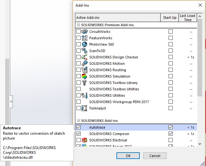Screen dimensions: 206x166
Task: Enable SOLIDWORKS Routing Start Up checkbox
Action: click(x=170, y=70)
